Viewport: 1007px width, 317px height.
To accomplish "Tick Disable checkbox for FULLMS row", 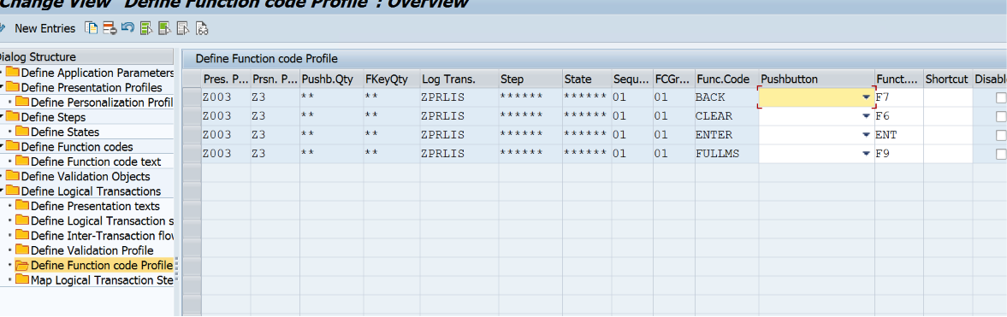I will point(1000,154).
